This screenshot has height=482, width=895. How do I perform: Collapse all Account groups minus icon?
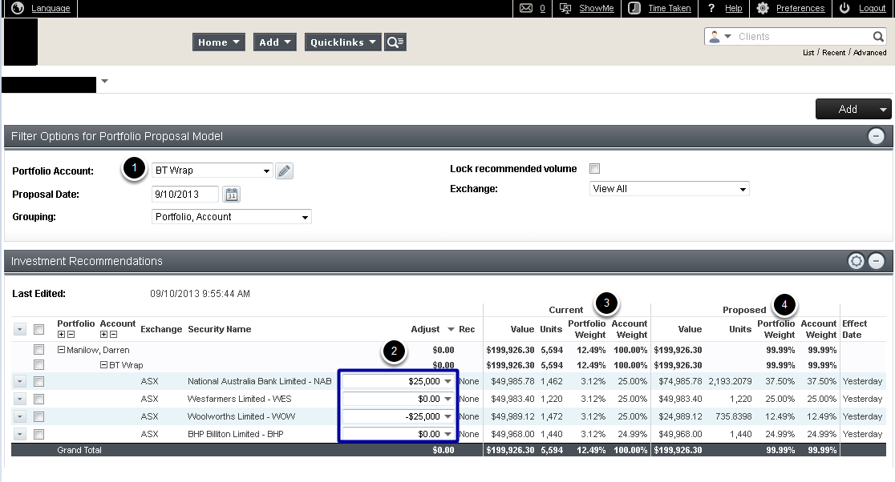pyautogui.click(x=114, y=335)
